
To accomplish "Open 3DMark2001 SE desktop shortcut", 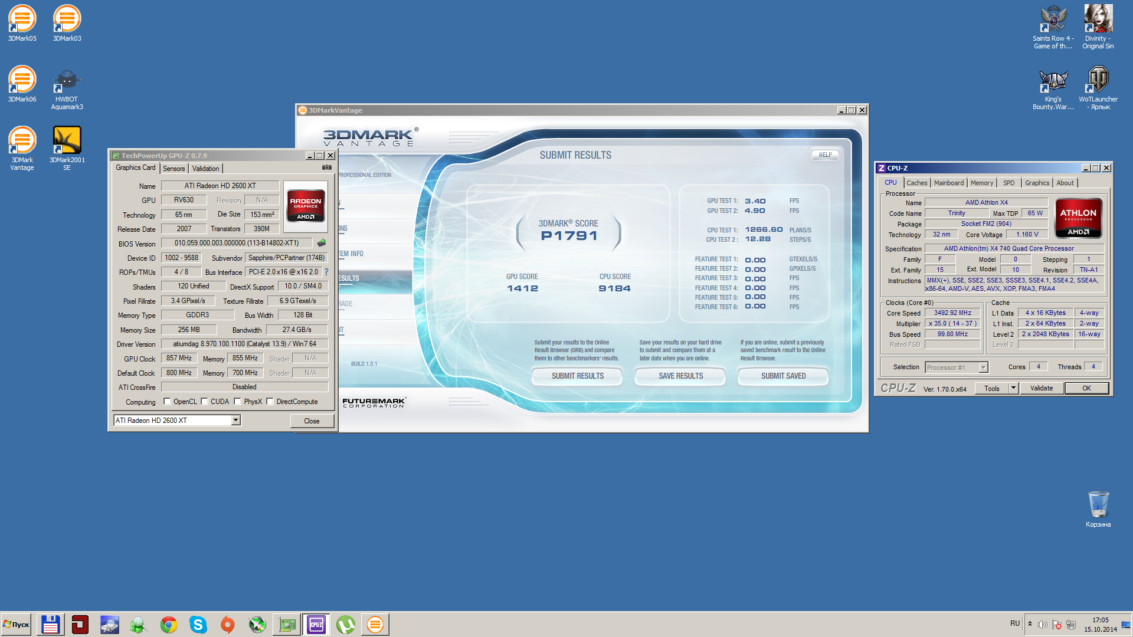I will pos(67,149).
